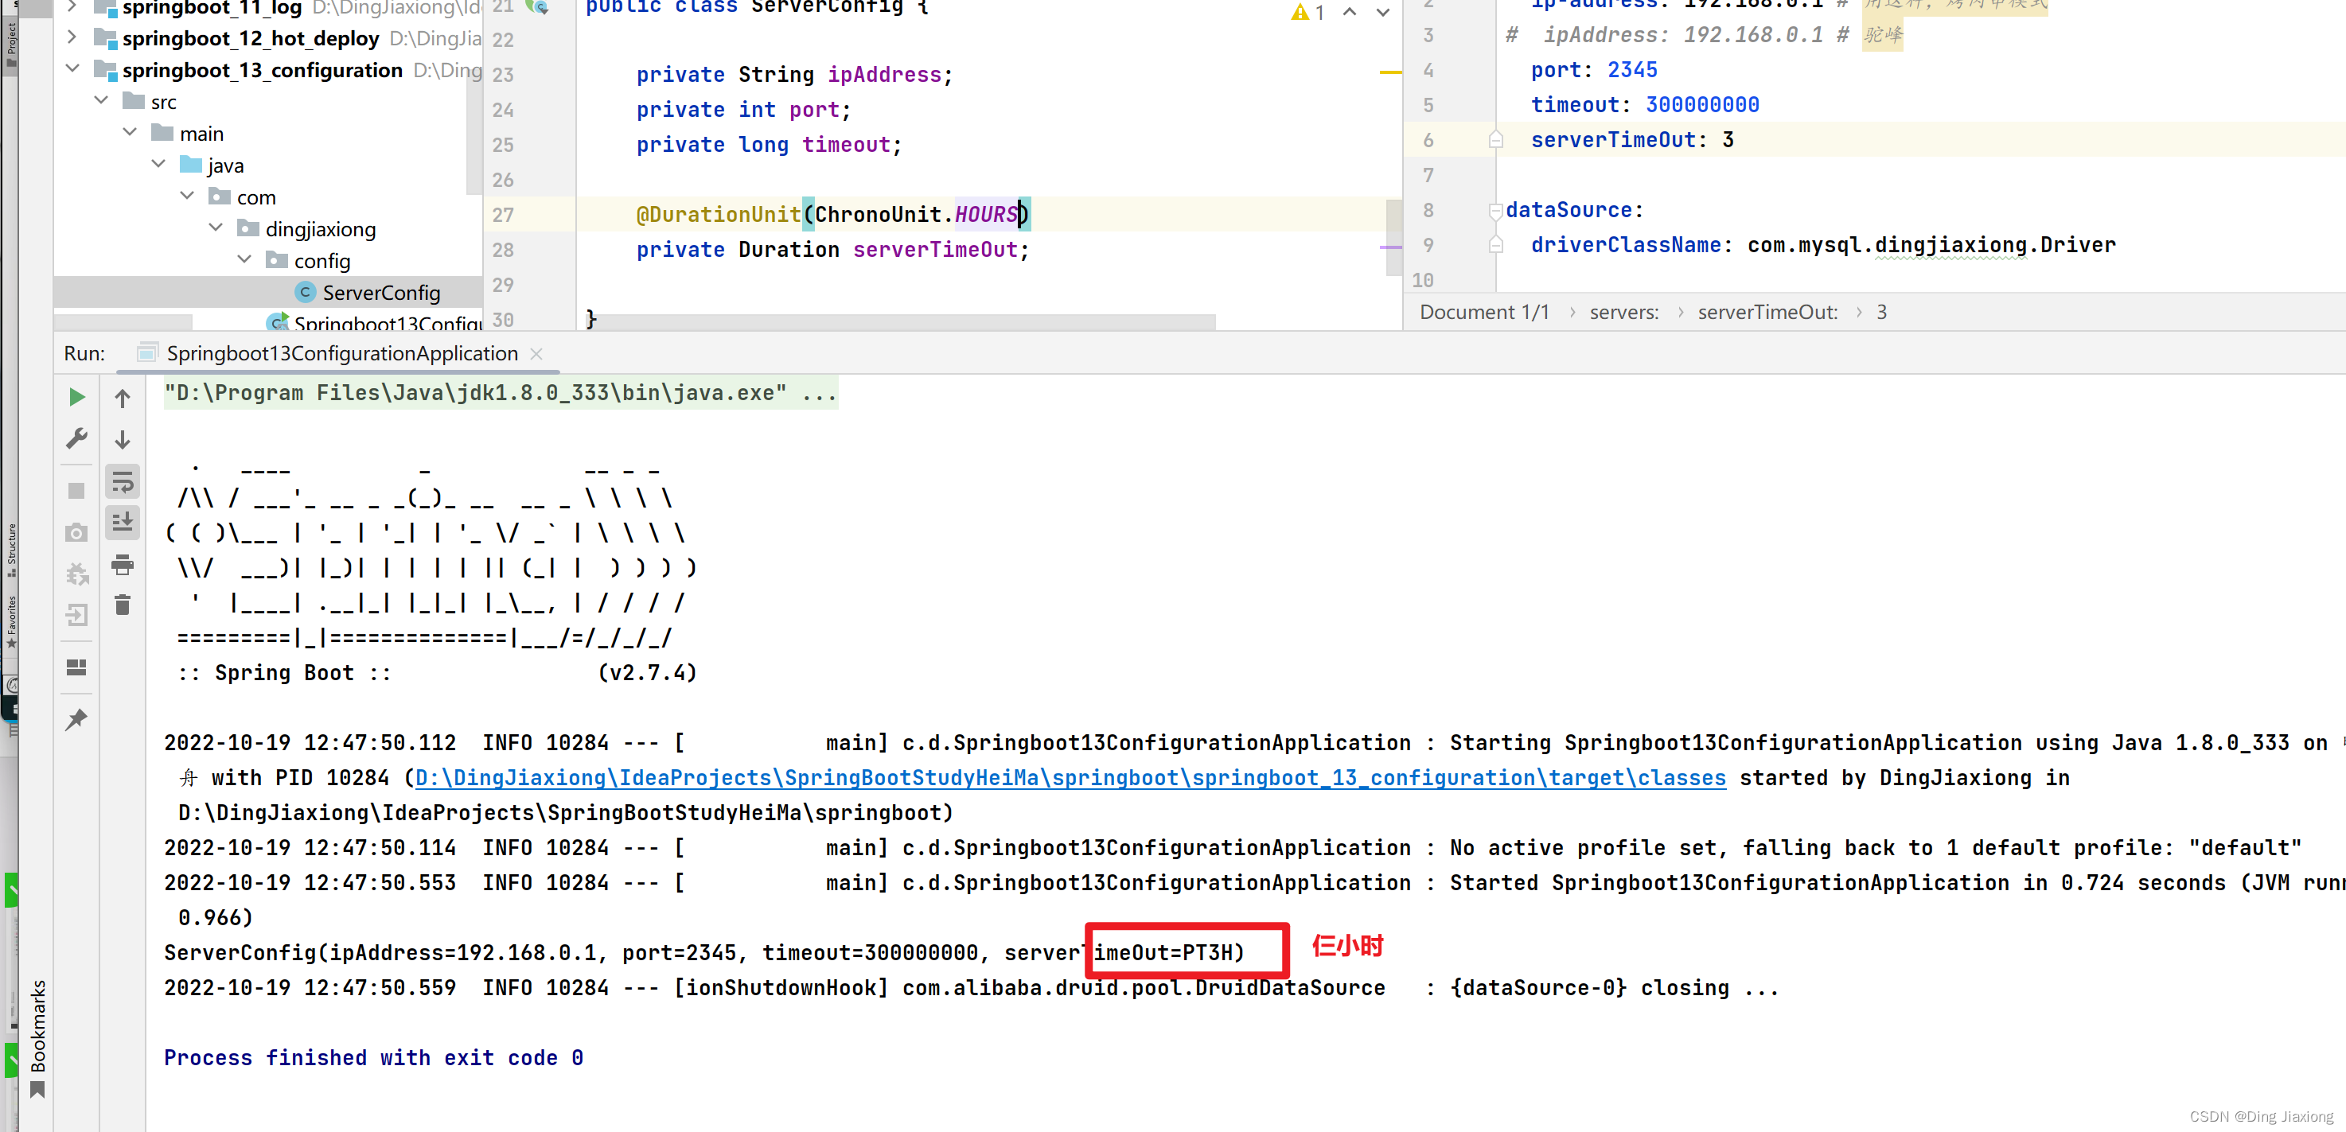Pin the Run tab with pin icon
The image size is (2346, 1132).
76,719
